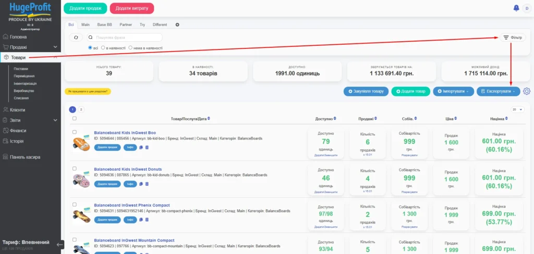Open table settings gear icon

(526, 92)
